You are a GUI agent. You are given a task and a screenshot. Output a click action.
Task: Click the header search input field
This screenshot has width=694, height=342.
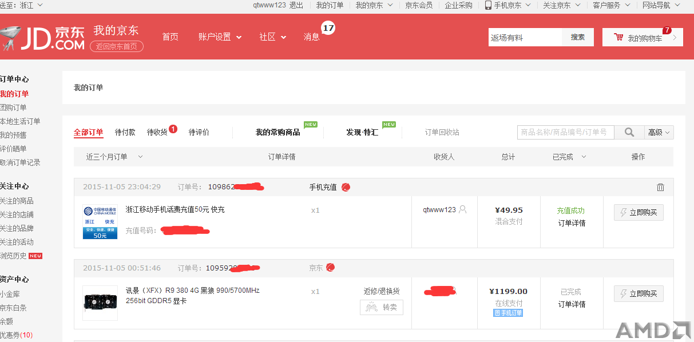pyautogui.click(x=525, y=37)
